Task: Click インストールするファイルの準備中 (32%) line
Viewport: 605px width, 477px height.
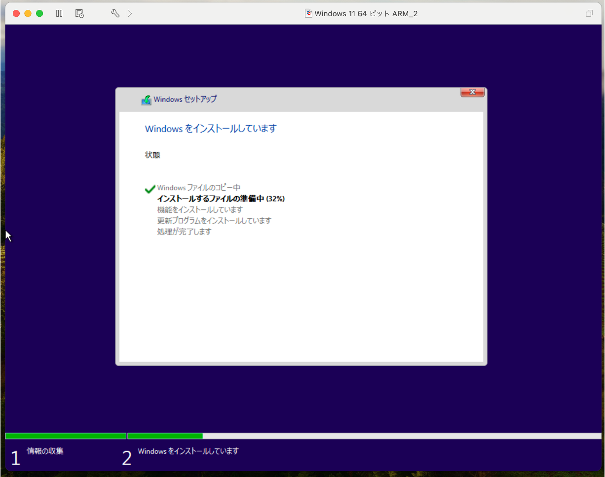Action: (x=221, y=199)
